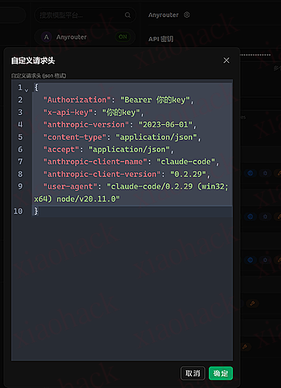Click the "anthropic-version" line
Screen dimensions: 281x388
(132, 125)
